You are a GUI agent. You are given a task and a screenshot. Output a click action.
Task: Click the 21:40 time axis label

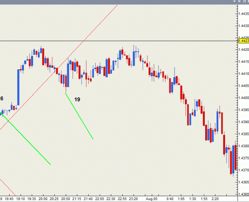[x=88, y=199]
